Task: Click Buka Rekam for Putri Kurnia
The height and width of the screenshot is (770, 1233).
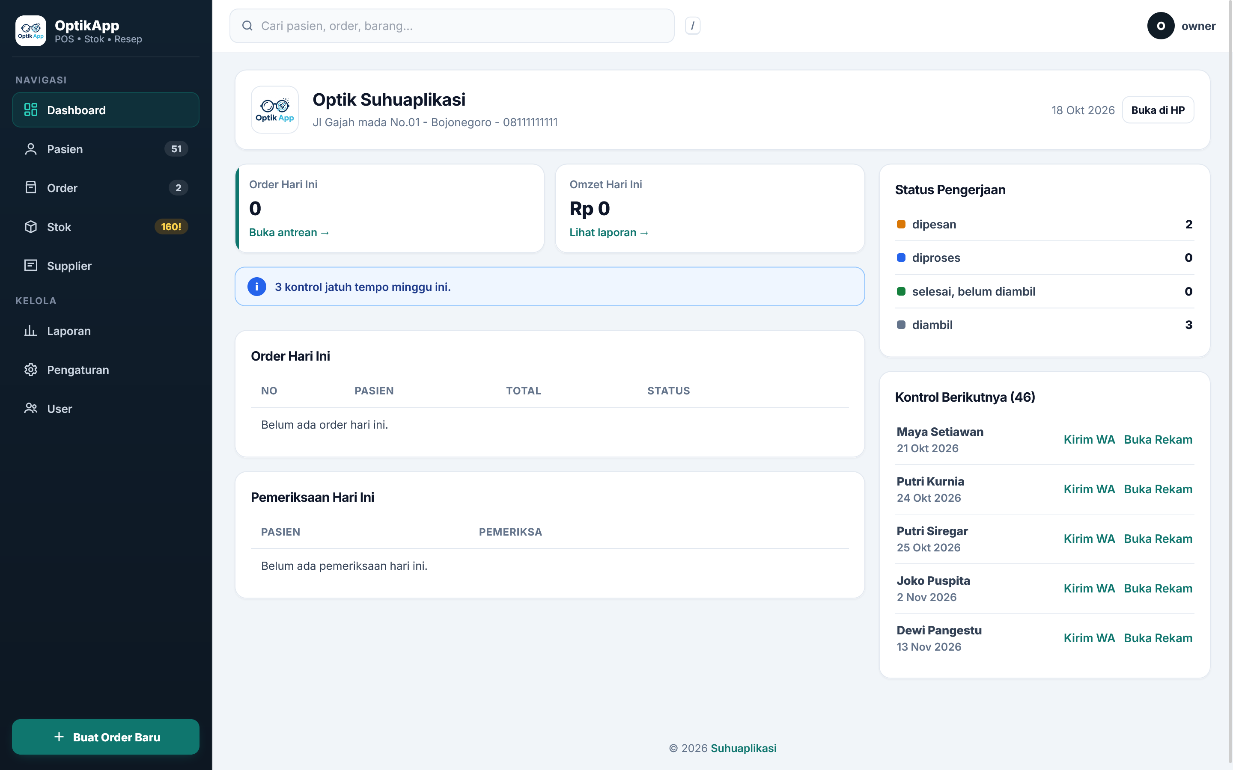Action: [1158, 489]
